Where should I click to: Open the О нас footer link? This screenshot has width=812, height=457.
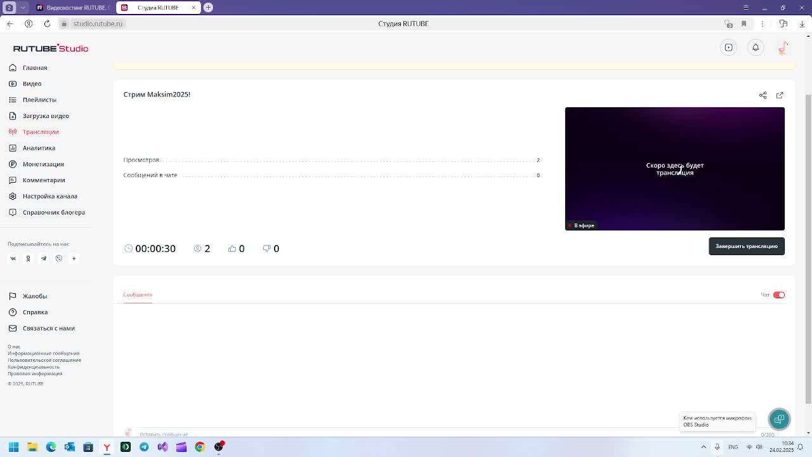point(14,347)
